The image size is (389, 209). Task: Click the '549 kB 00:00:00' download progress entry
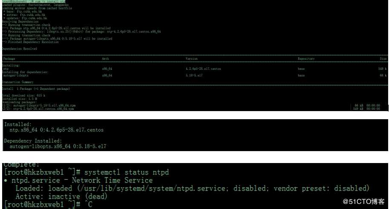367,109
